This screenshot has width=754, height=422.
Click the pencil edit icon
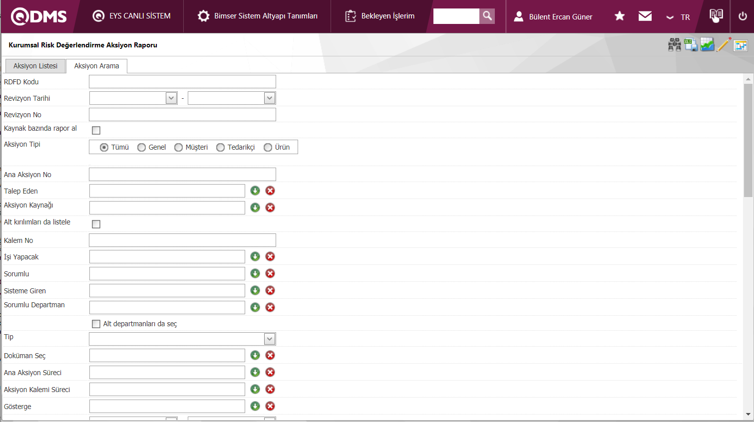pos(724,45)
